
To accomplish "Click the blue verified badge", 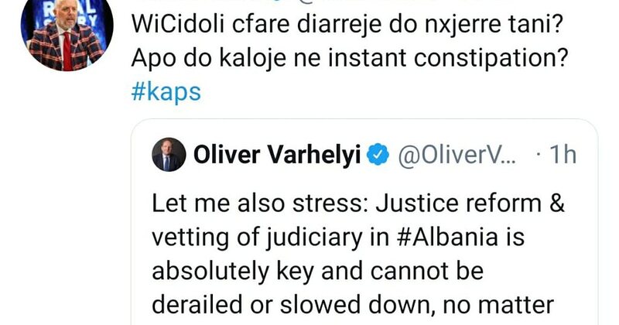I will click(376, 156).
